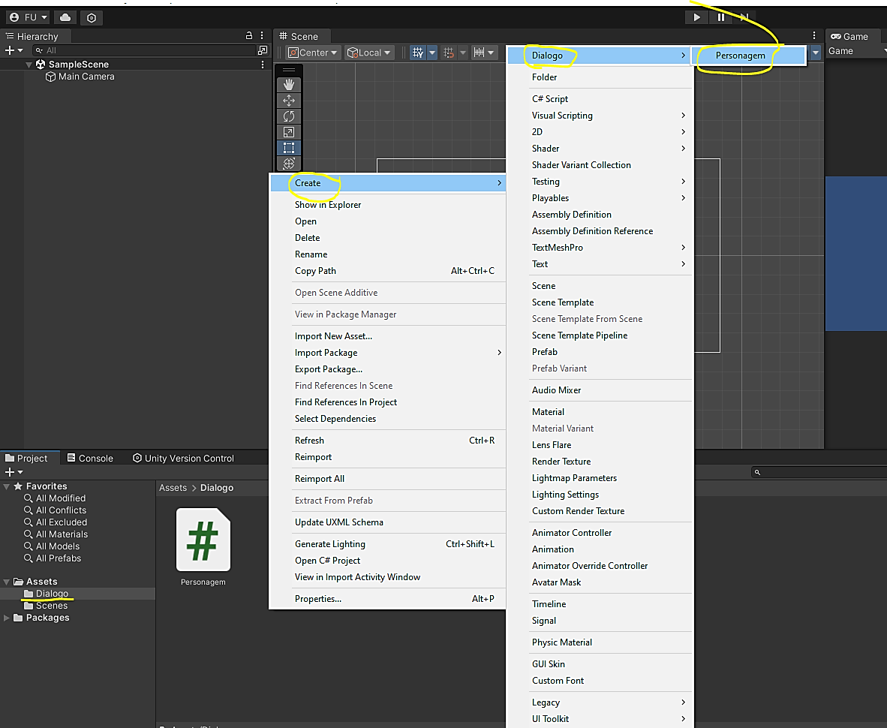Choose Personagem in Dialogo submenu
Screen dimensions: 887x728
click(740, 56)
